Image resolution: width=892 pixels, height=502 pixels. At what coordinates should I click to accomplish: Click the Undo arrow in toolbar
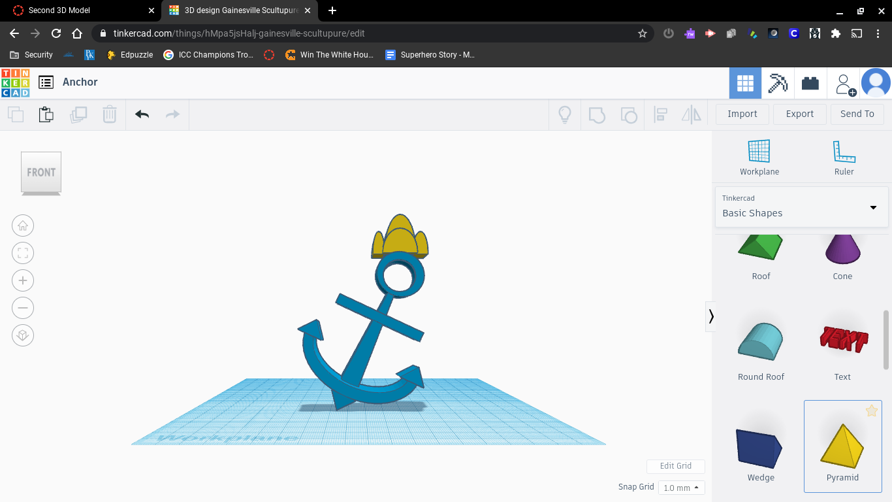[142, 114]
